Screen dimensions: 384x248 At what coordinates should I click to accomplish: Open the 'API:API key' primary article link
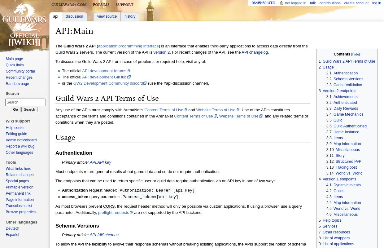point(100,162)
